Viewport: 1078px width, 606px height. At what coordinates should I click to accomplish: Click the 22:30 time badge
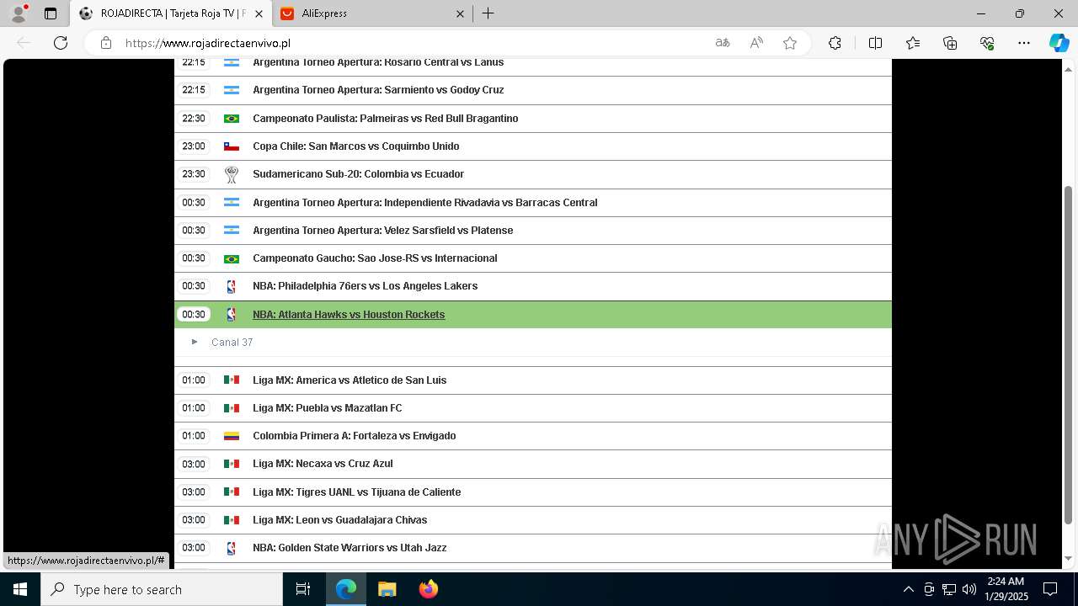pos(194,119)
